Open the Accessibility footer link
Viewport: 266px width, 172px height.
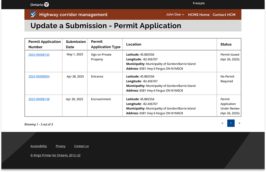39,146
